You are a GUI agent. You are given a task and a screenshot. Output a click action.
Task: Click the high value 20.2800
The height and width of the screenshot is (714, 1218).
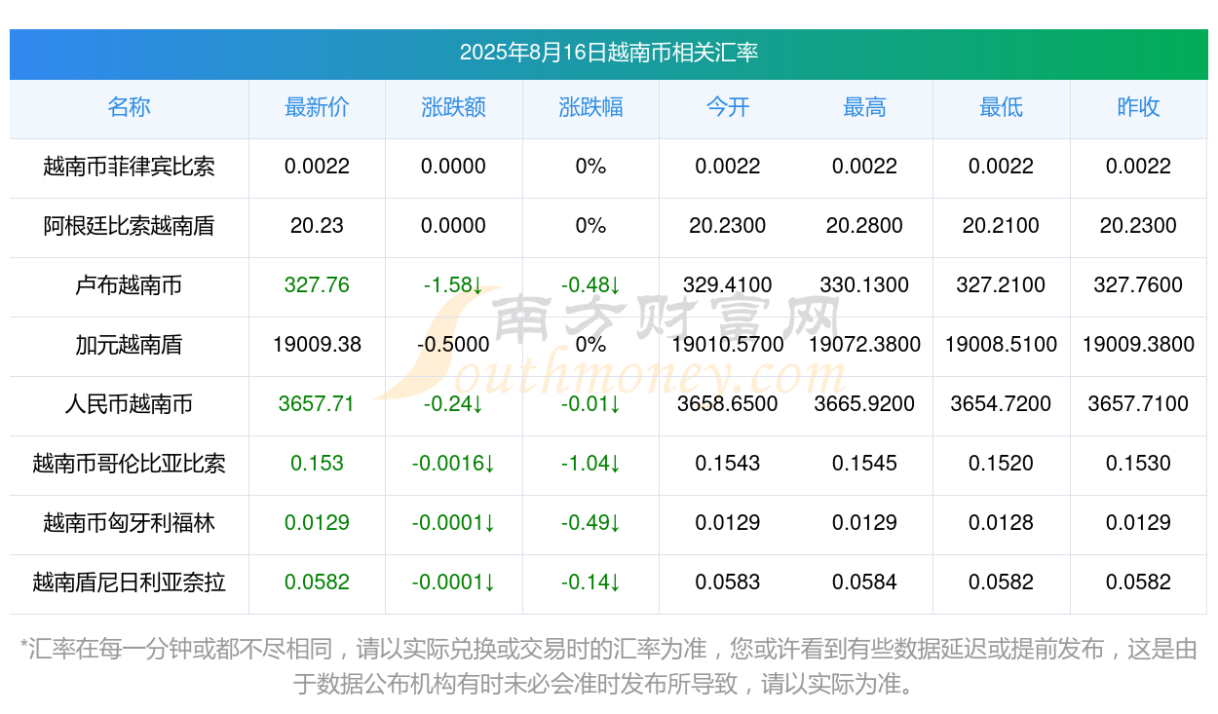pyautogui.click(x=864, y=226)
